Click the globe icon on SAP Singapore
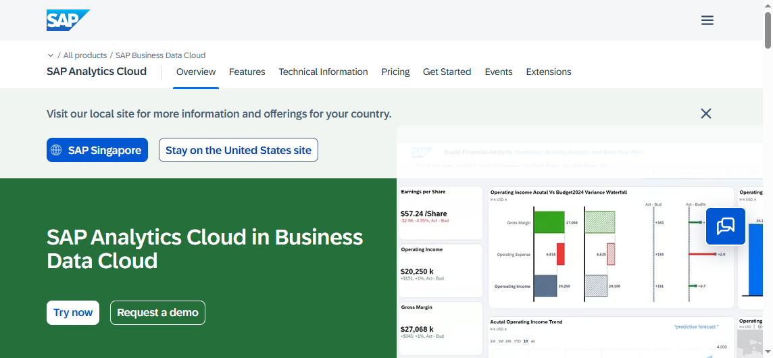 pyautogui.click(x=57, y=151)
